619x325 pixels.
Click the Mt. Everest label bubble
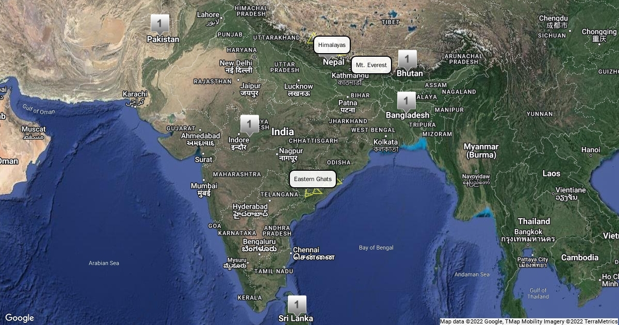[x=371, y=65]
